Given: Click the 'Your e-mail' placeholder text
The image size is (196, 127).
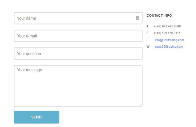Looking at the screenshot, I should click(x=27, y=36).
